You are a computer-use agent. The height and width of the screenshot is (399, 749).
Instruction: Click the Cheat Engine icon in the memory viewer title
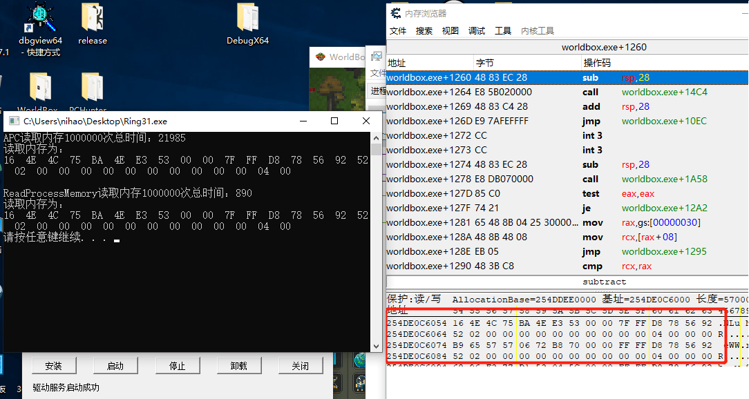(395, 13)
